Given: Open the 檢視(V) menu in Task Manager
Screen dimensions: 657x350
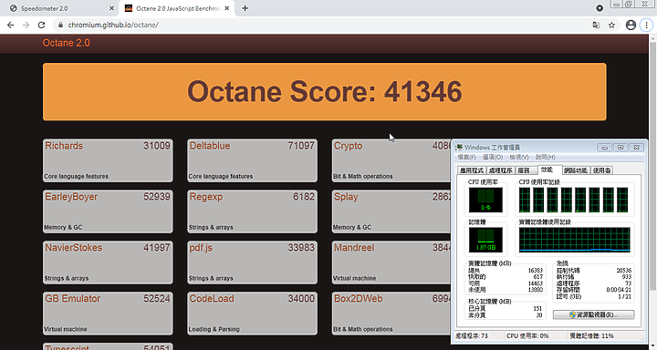Looking at the screenshot, I should point(519,157).
